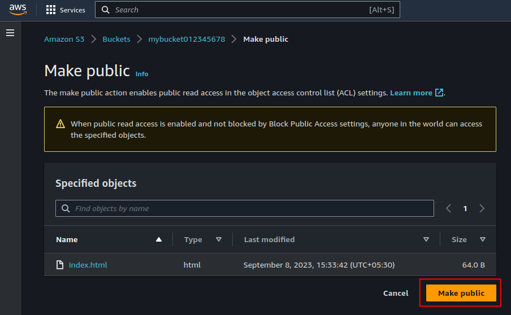511x315 pixels.
Task: Click the search icon in Find objects field
Action: [66, 208]
